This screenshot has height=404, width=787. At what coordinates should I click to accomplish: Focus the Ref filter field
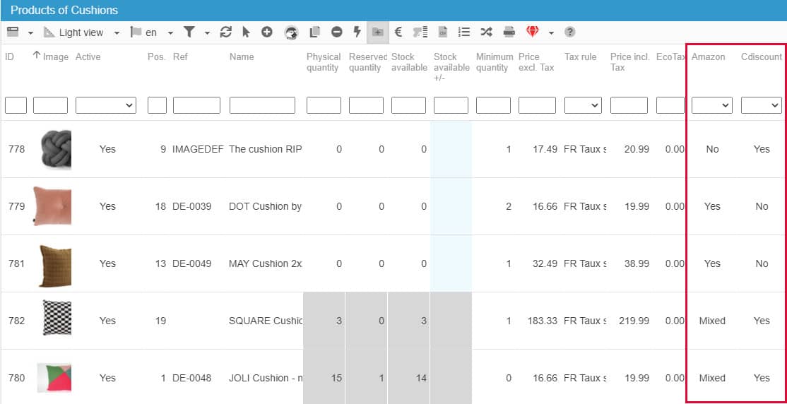pyautogui.click(x=196, y=105)
